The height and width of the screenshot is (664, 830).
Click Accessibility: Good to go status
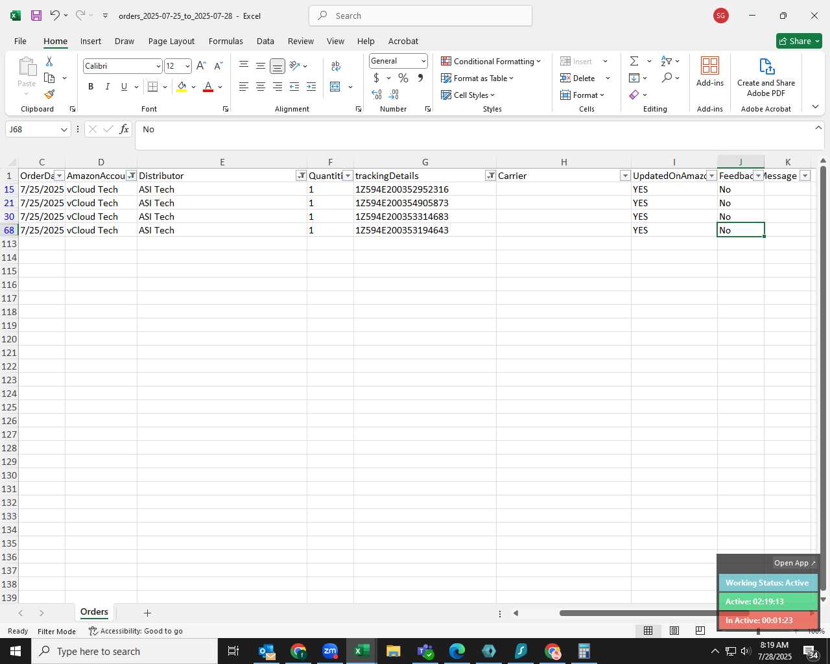pyautogui.click(x=136, y=631)
